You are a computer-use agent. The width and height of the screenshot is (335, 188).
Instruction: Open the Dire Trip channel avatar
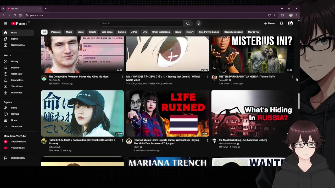tap(44, 78)
